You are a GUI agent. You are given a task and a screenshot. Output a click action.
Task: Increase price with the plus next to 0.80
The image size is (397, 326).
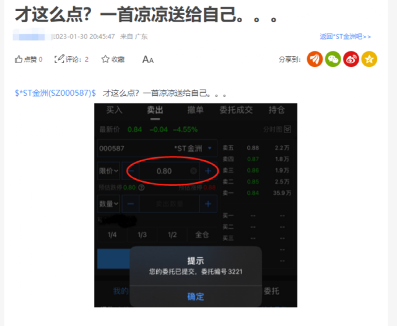tap(208, 171)
